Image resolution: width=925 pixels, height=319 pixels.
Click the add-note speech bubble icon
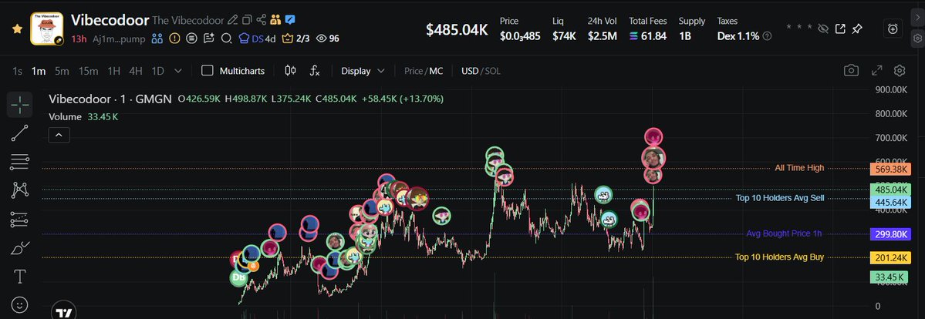tap(209, 39)
